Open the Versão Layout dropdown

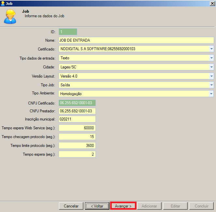(x=211, y=76)
